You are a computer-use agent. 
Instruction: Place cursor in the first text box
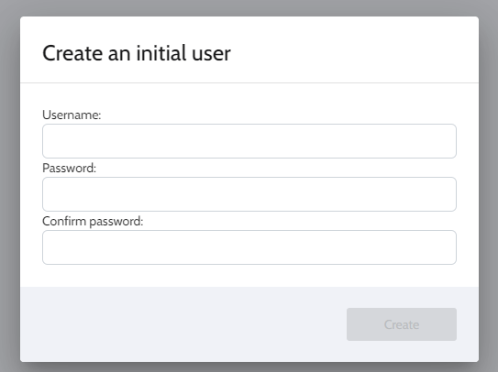point(249,141)
